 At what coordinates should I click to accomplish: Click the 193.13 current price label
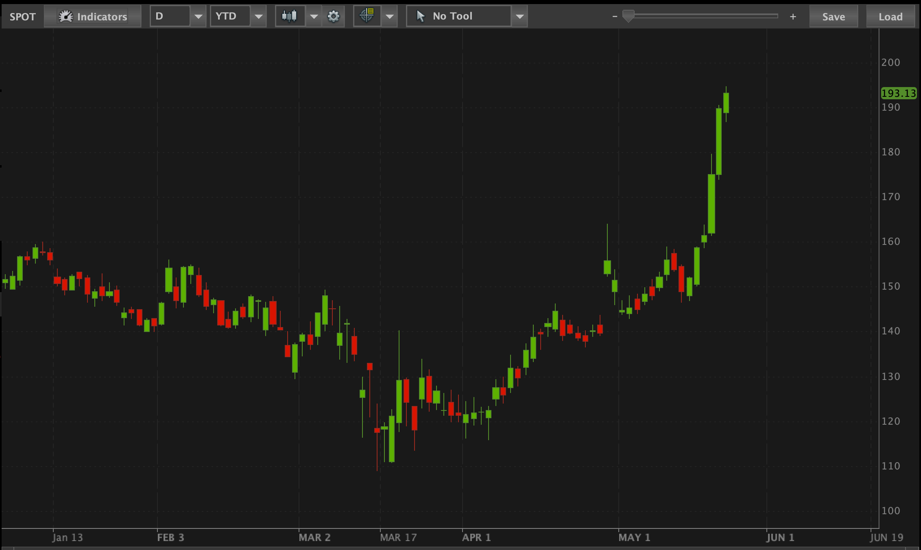click(x=899, y=93)
